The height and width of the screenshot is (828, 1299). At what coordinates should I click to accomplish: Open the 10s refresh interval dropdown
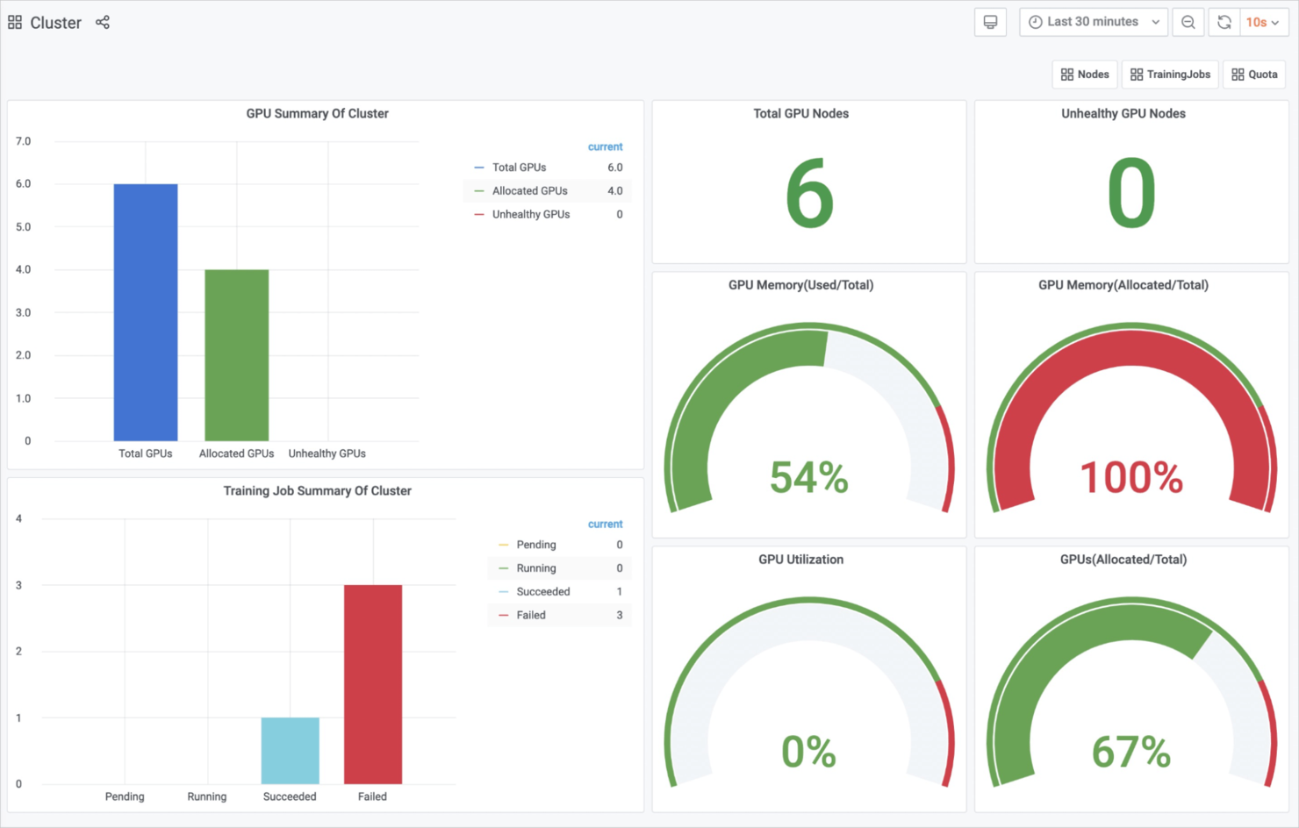1260,22
